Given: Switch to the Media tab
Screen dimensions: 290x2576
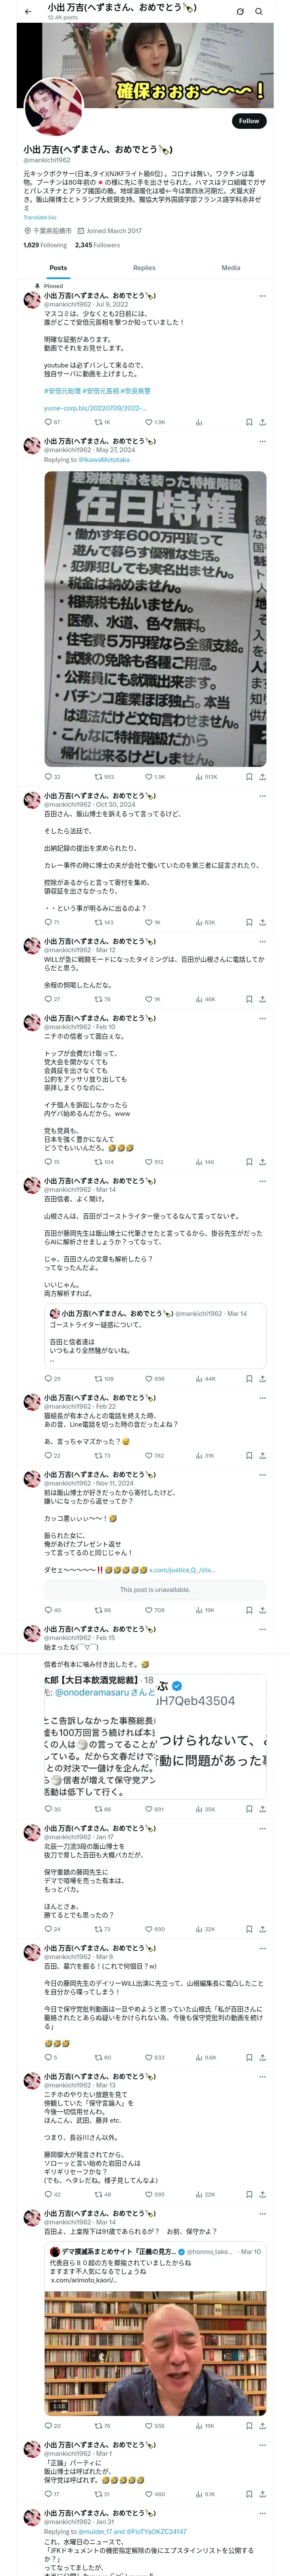Looking at the screenshot, I should click(x=231, y=268).
